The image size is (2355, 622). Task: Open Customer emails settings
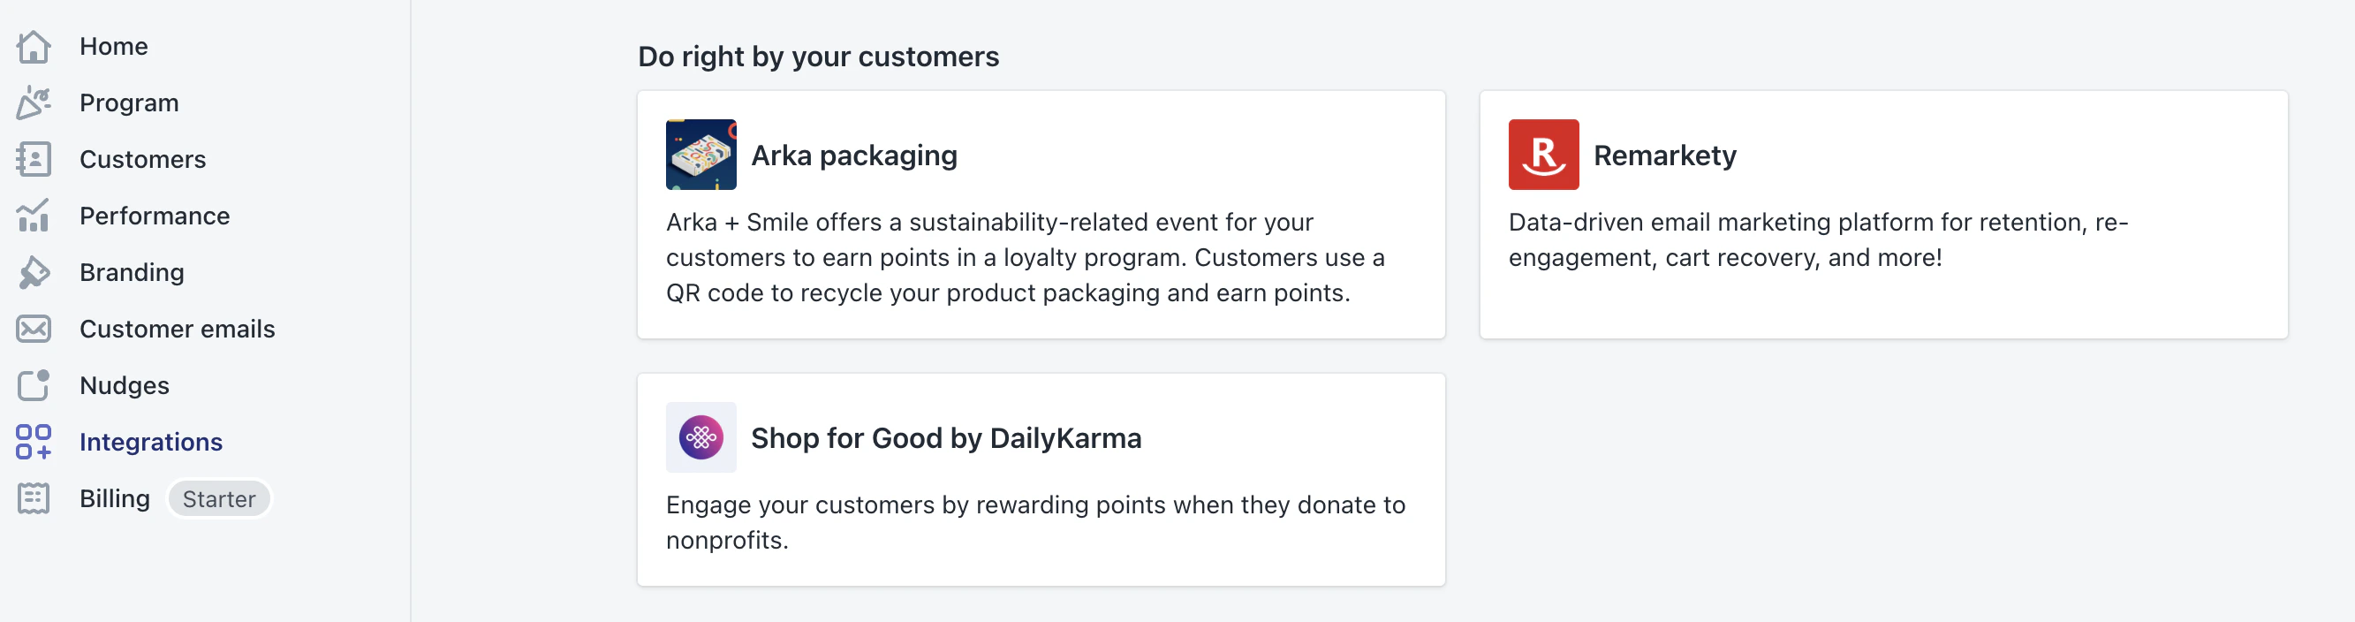178,330
